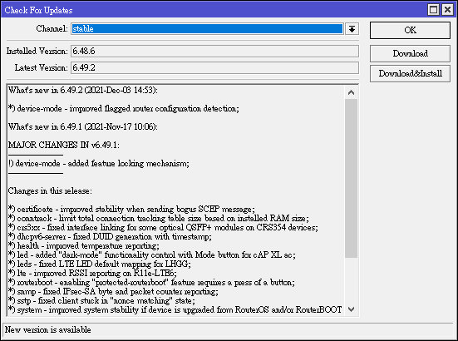Image resolution: width=458 pixels, height=341 pixels.
Task: Click the crs3xx QSFP+ changelog line
Action: 163,227
